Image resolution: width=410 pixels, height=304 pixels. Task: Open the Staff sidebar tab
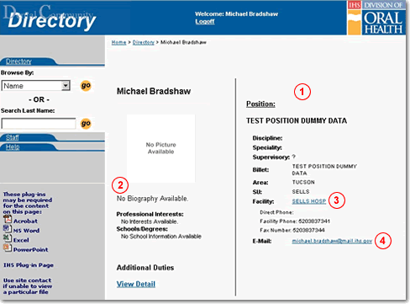pos(13,137)
